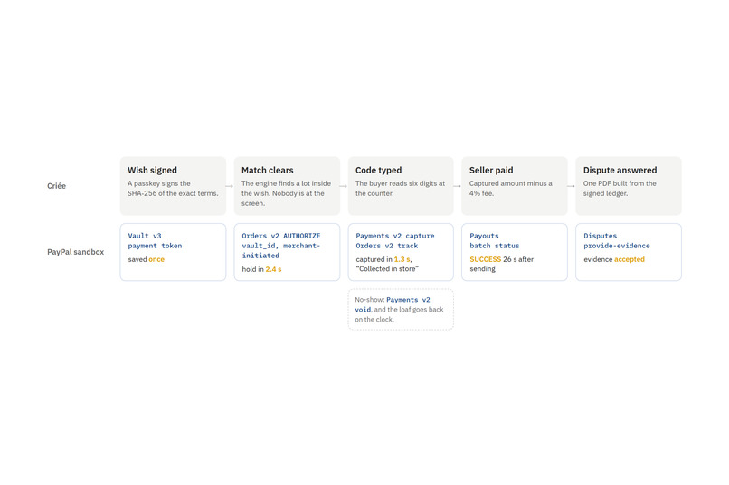729x485 pixels.
Task: Click the "PayPal sandbox" row label
Action: click(x=75, y=252)
